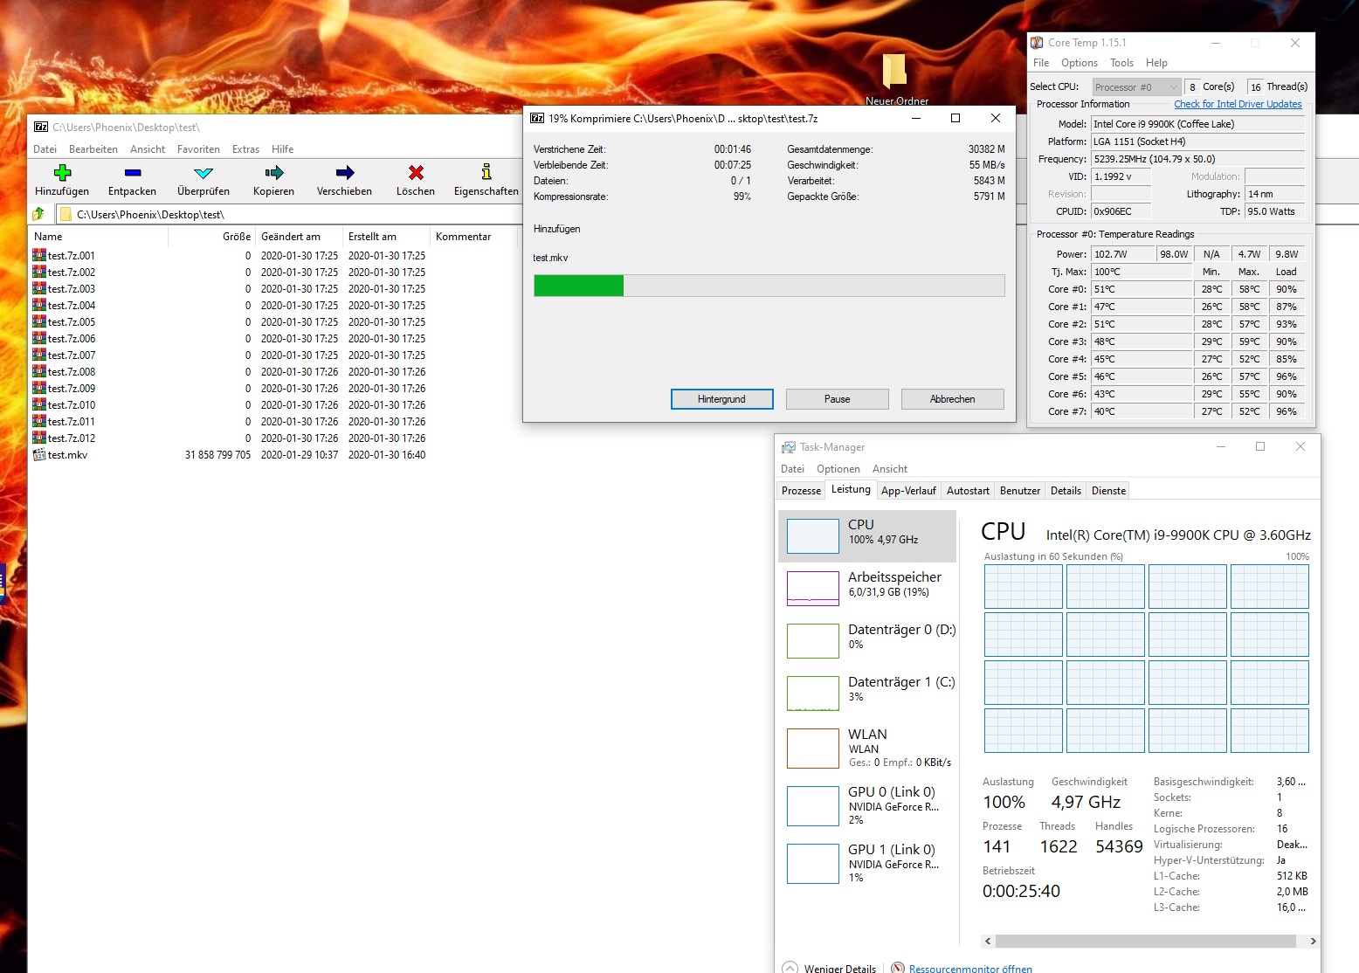Open the Options menu in Core Temp
The width and height of the screenshot is (1359, 973).
1080,63
